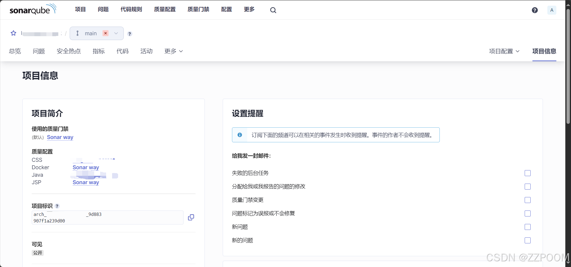
Task: Click the 项目简介 heading text
Action: tap(47, 113)
